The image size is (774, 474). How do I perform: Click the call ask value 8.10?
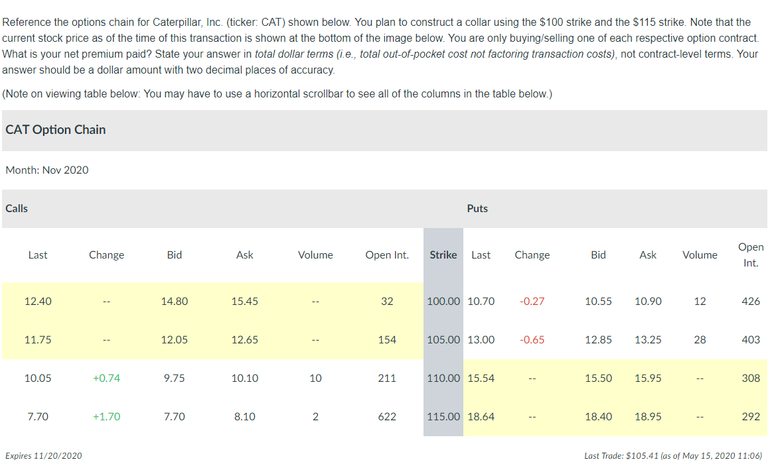(x=245, y=416)
